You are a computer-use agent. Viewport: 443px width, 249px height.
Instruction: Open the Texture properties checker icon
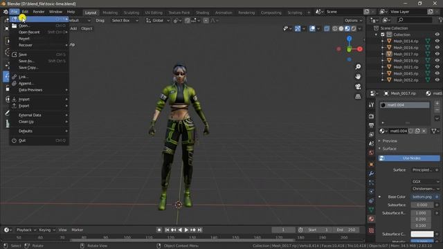(371, 230)
